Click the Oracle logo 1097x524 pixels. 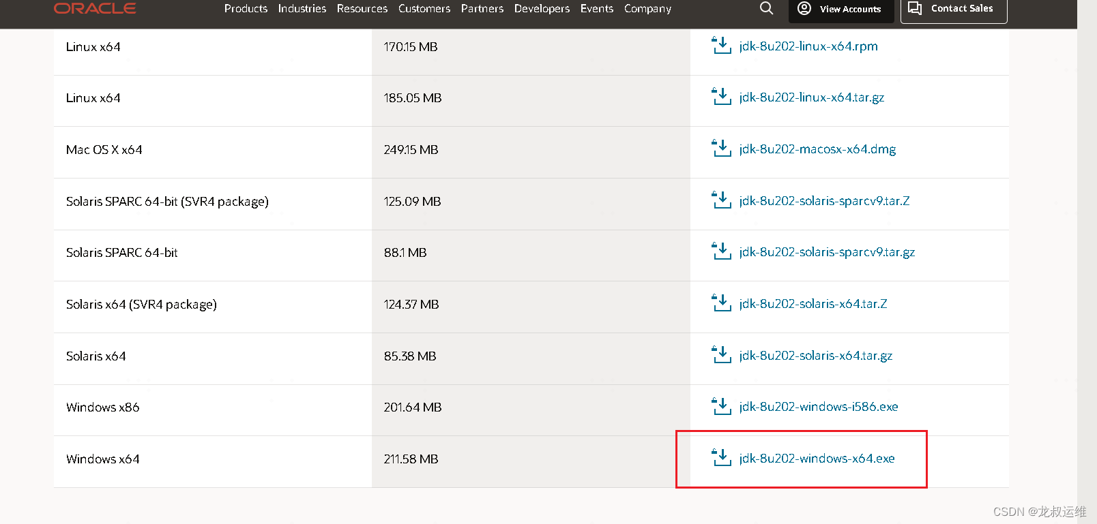95,8
